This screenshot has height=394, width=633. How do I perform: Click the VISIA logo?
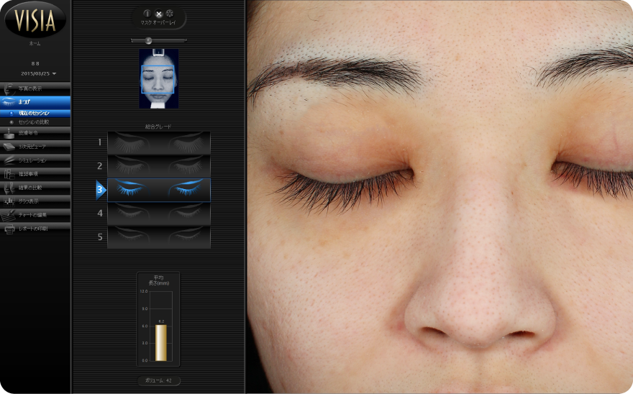click(35, 19)
